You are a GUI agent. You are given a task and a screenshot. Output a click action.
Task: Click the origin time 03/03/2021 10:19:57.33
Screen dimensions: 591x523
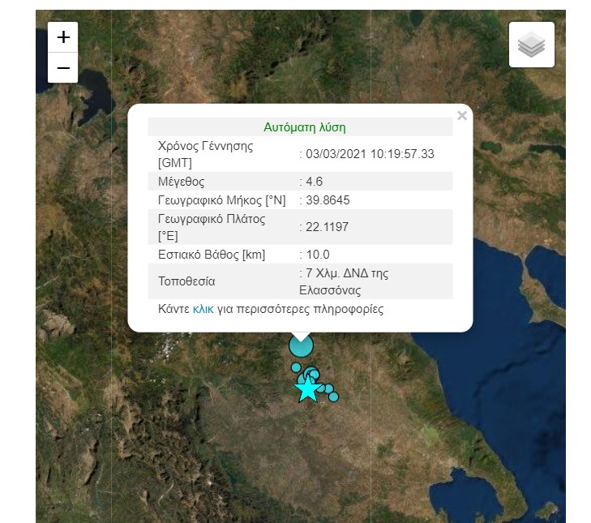(369, 154)
